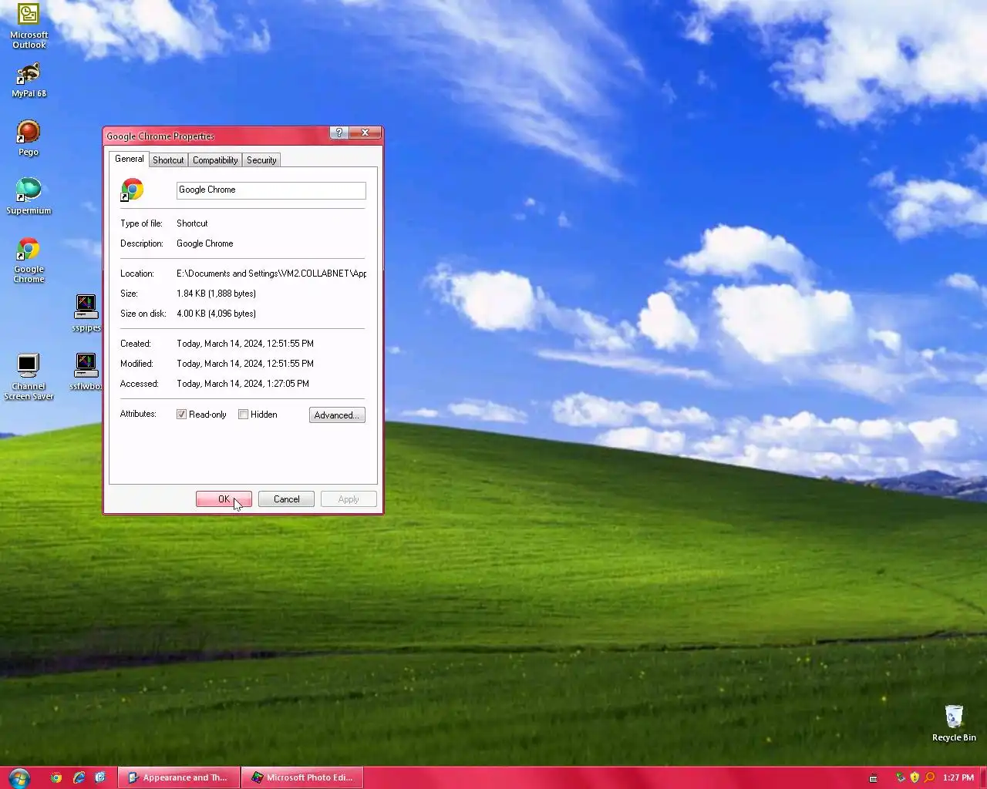Viewport: 987px width, 789px height.
Task: Click the on-screen keyboard tray icon
Action: click(873, 777)
